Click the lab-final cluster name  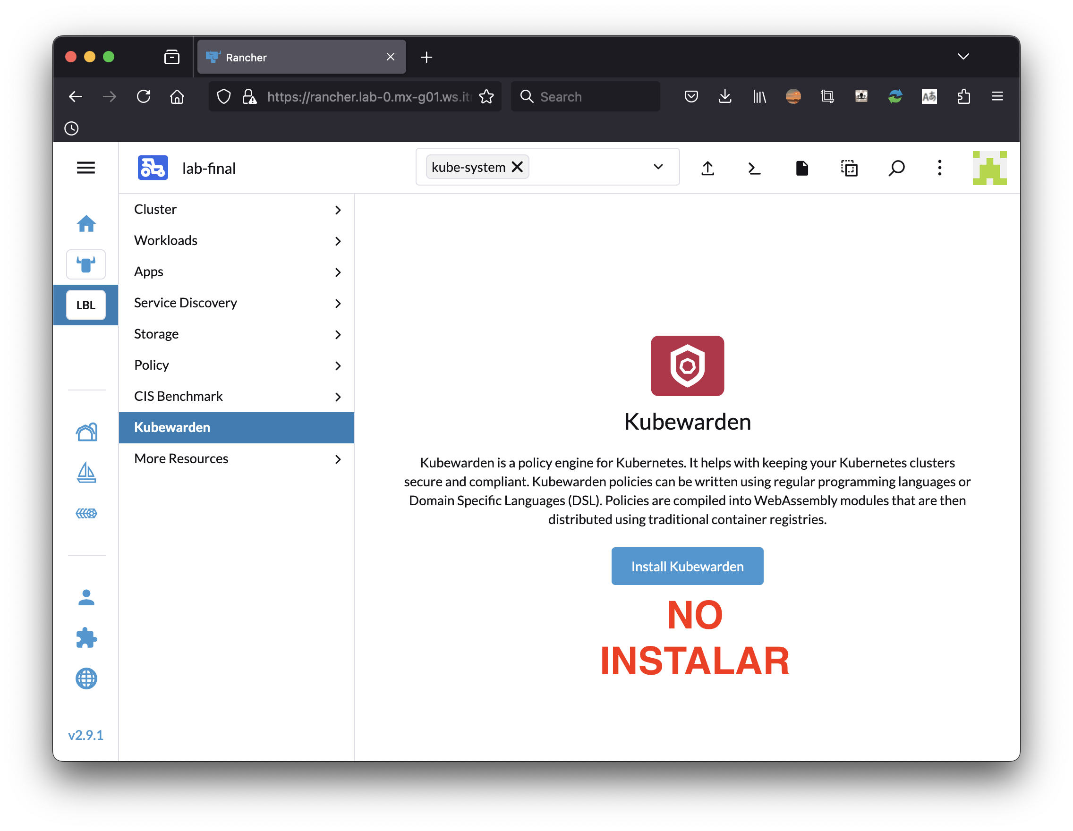coord(209,169)
